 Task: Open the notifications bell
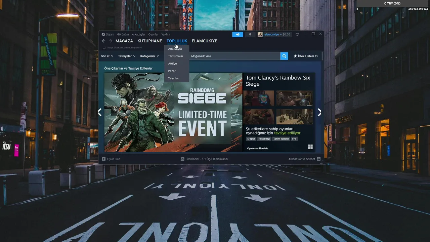(x=250, y=34)
